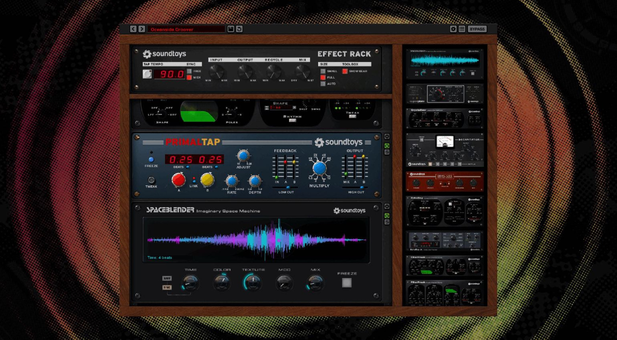Toggle the SpaceBlender Freeze button
This screenshot has height=340, width=617.
click(347, 283)
